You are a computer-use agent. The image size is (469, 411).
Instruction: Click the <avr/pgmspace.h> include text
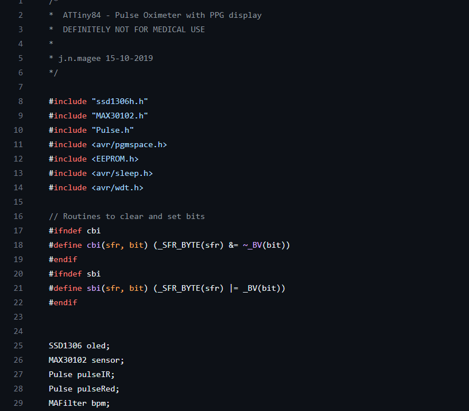[129, 144]
